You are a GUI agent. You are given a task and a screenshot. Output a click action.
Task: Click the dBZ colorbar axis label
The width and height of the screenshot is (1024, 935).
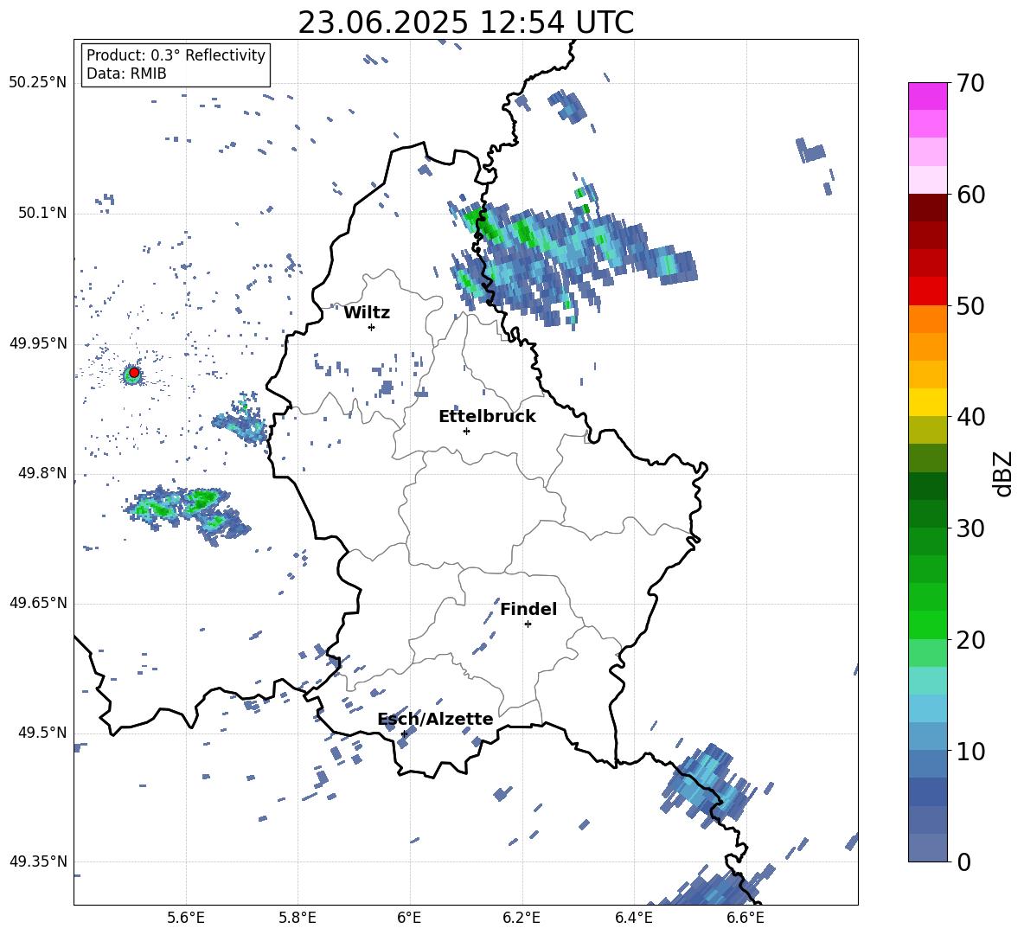click(1004, 473)
